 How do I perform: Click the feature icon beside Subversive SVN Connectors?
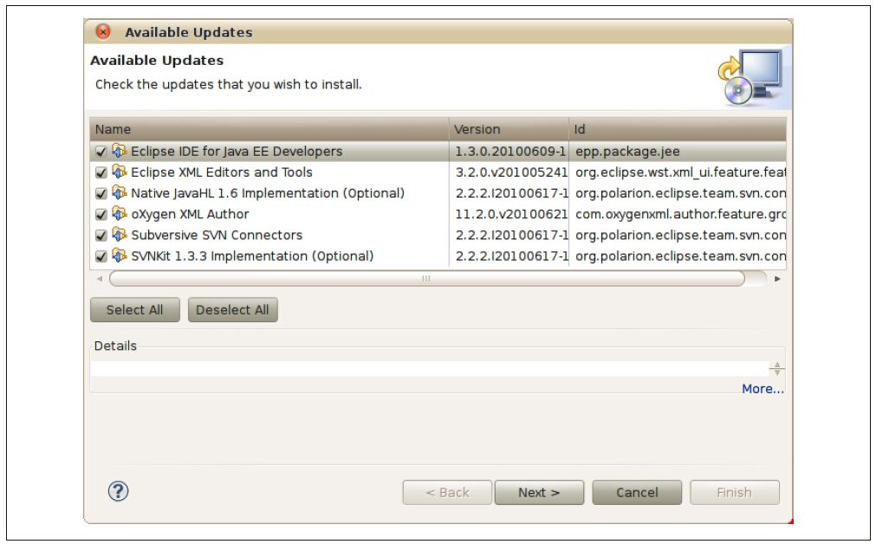119,235
